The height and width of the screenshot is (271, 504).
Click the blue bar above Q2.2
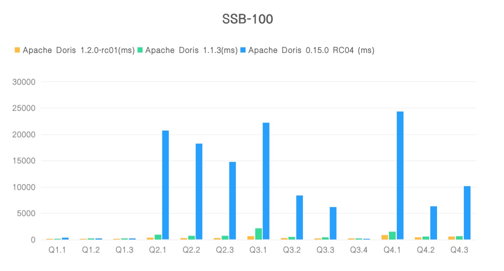199,191
